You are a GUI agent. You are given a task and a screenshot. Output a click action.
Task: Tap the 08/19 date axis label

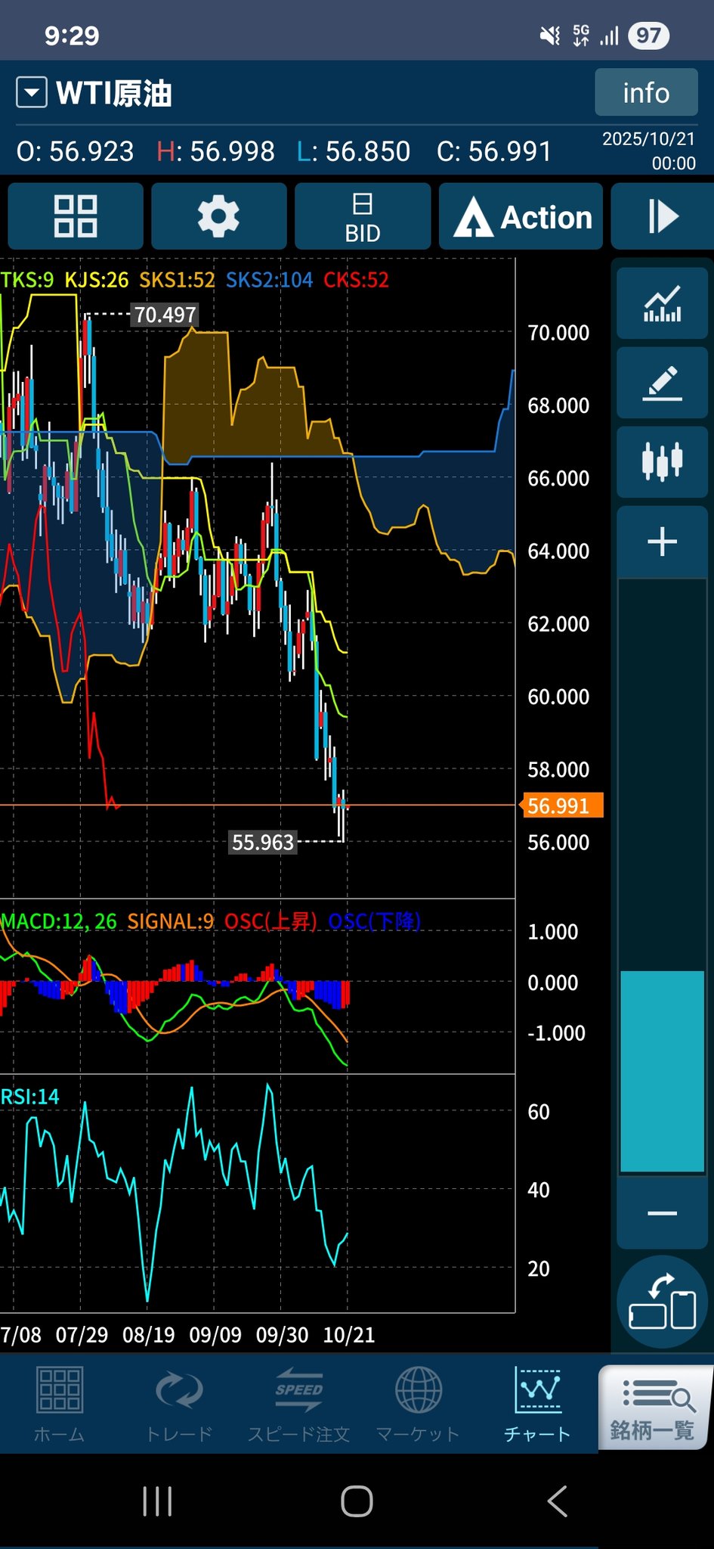[x=148, y=1335]
